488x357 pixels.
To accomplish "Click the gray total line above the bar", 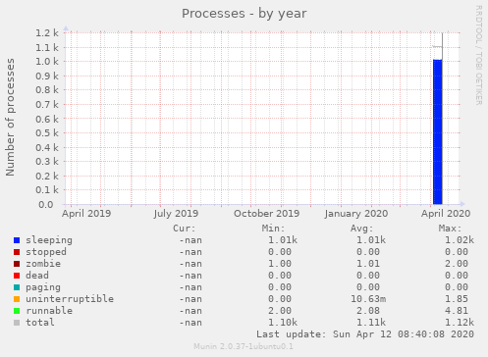I will coord(438,47).
